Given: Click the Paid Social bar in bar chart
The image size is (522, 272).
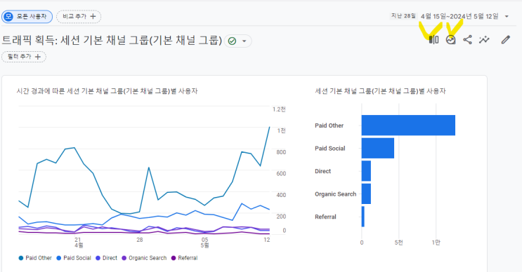Looking at the screenshot, I should point(378,148).
